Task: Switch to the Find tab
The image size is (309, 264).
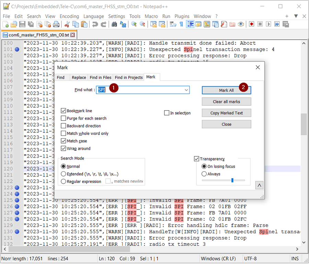Action: click(x=61, y=78)
